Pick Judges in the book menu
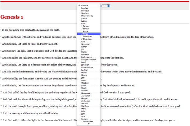This screenshot has height=126, width=190. point(89,21)
